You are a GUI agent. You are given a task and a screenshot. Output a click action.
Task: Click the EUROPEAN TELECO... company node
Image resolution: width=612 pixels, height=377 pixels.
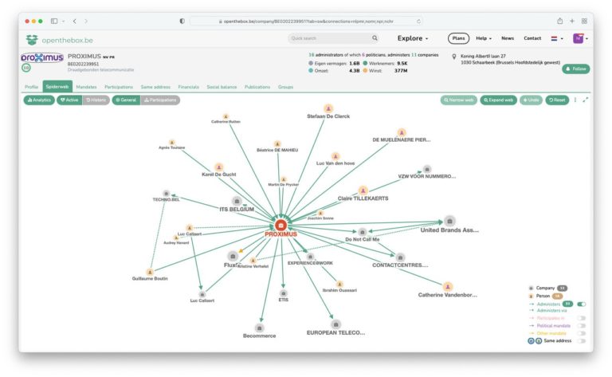(335, 324)
